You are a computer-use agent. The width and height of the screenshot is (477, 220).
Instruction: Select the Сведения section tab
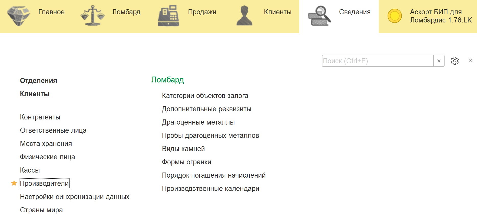339,16
